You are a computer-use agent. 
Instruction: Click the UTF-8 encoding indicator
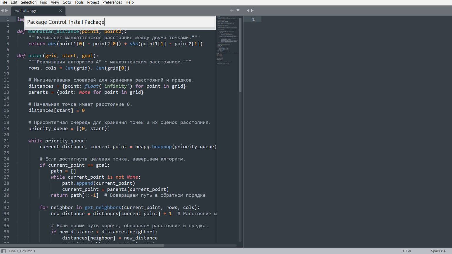[x=406, y=251]
